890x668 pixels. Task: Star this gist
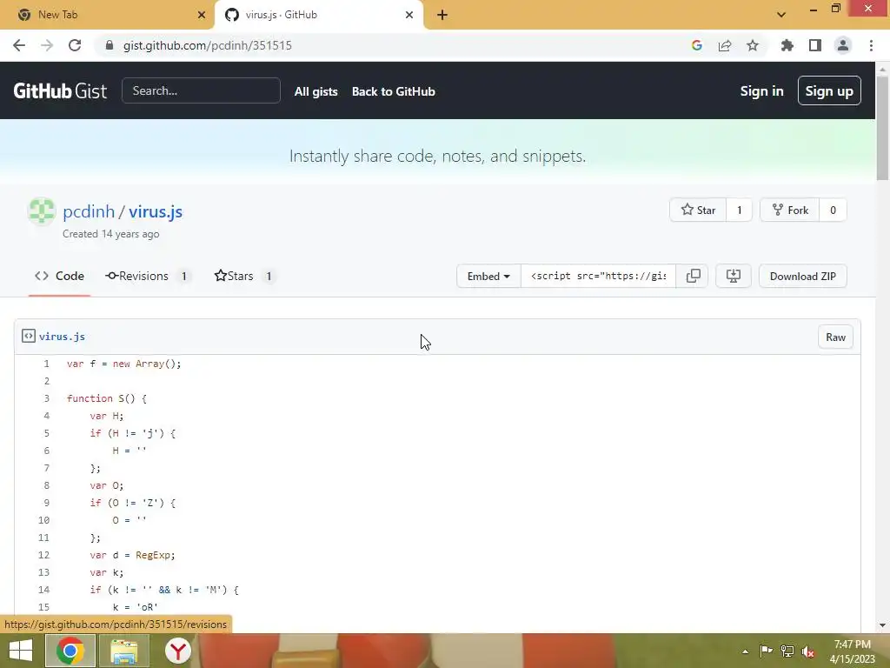point(698,210)
